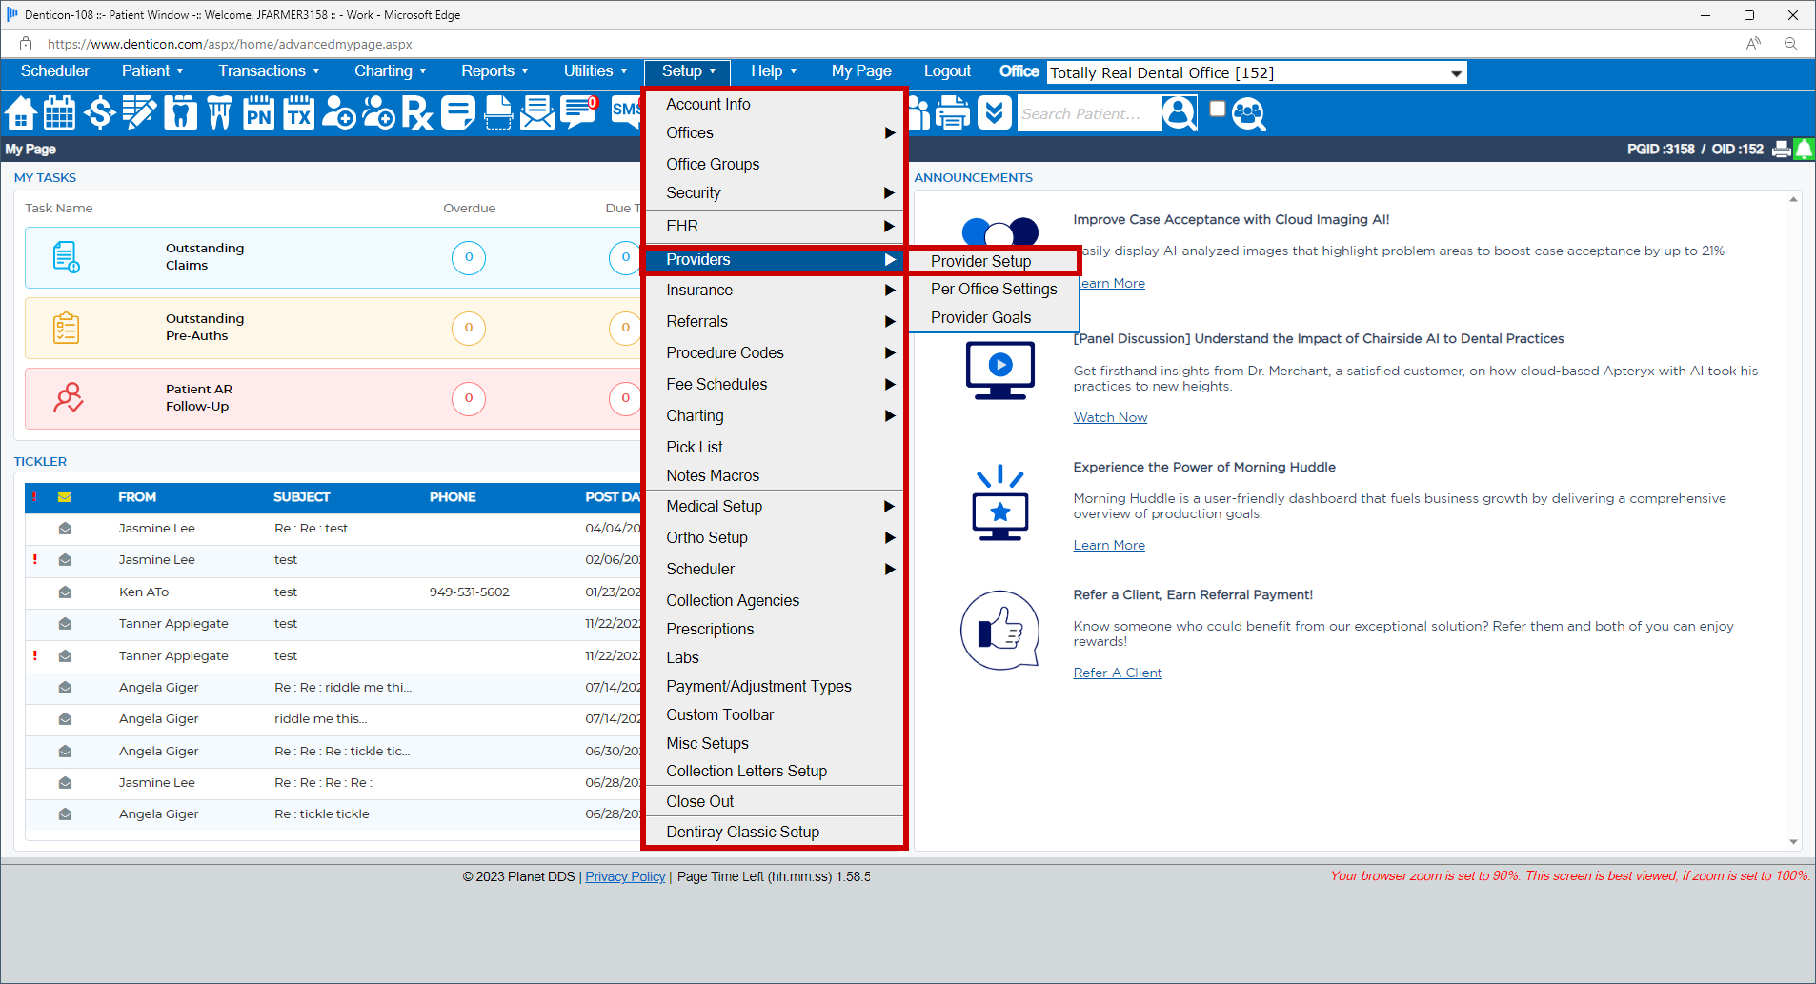Click the dollar sign transactions icon
The image size is (1816, 984).
coord(99,113)
